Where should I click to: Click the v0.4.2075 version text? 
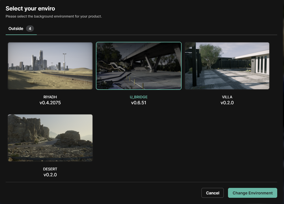coord(50,103)
